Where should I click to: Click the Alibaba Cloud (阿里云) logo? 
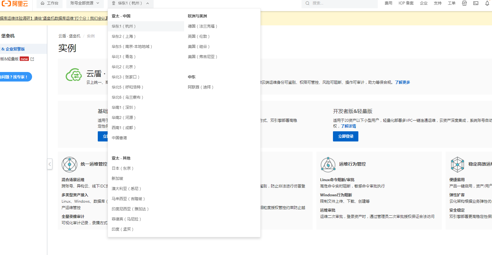pyautogui.click(x=15, y=3)
